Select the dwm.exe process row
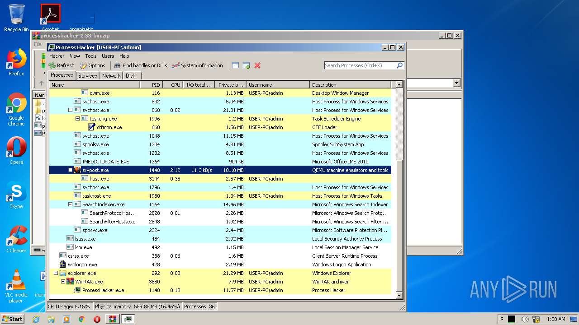The width and height of the screenshot is (579, 325). [x=220, y=93]
